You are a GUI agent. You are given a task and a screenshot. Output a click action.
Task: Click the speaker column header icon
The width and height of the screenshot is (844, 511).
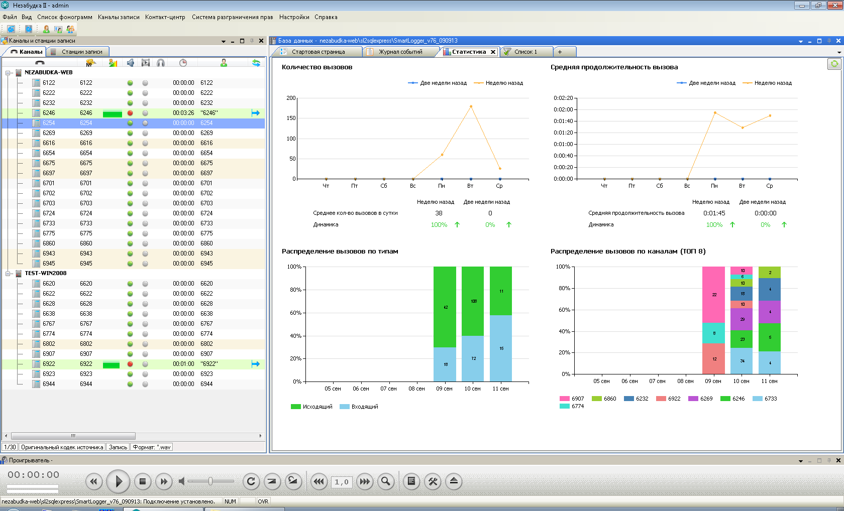(130, 63)
